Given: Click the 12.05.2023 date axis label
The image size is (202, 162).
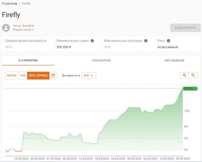Looking at the screenshot, I should click(167, 159).
